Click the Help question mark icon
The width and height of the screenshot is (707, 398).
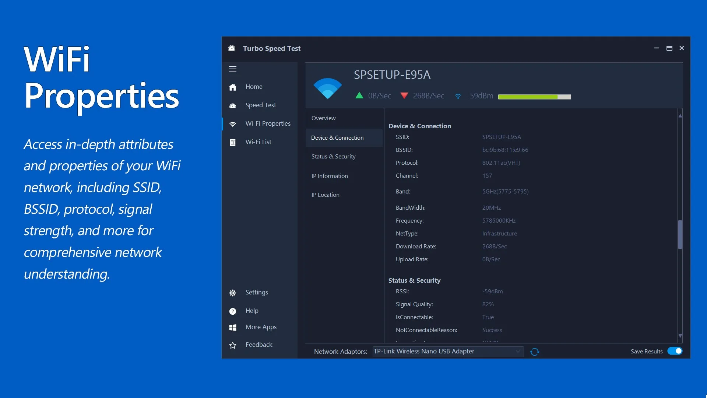[233, 311]
